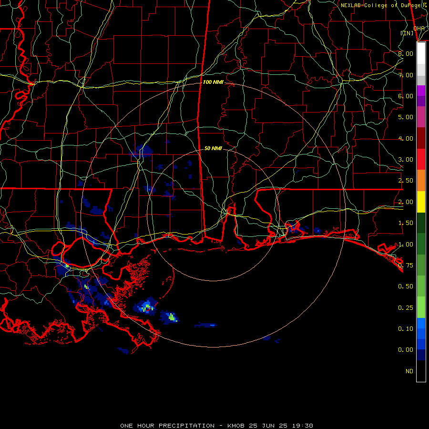Viewport: 429px width, 429px height.
Task: Click the 2.50 legend value
Action: coord(406,181)
